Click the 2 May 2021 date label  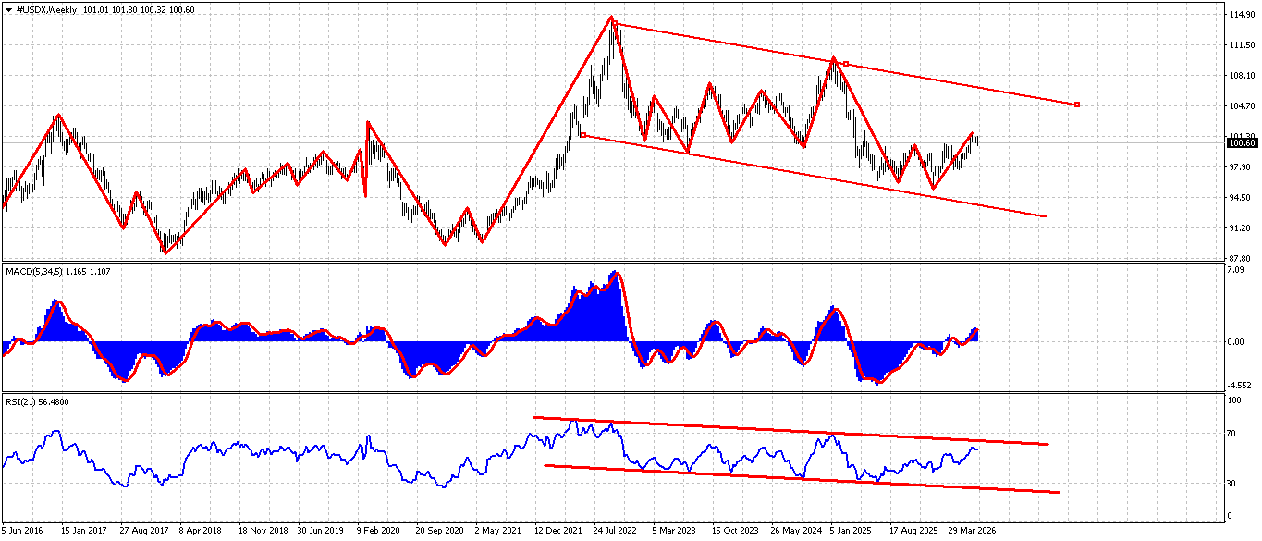(x=496, y=532)
